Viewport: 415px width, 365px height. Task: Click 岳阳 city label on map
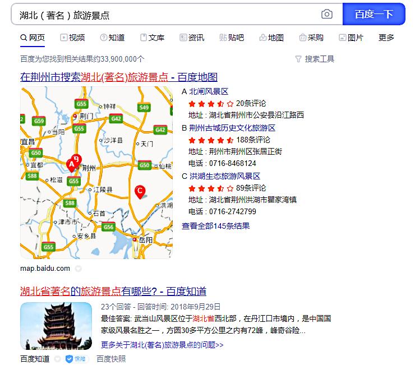coord(146,240)
